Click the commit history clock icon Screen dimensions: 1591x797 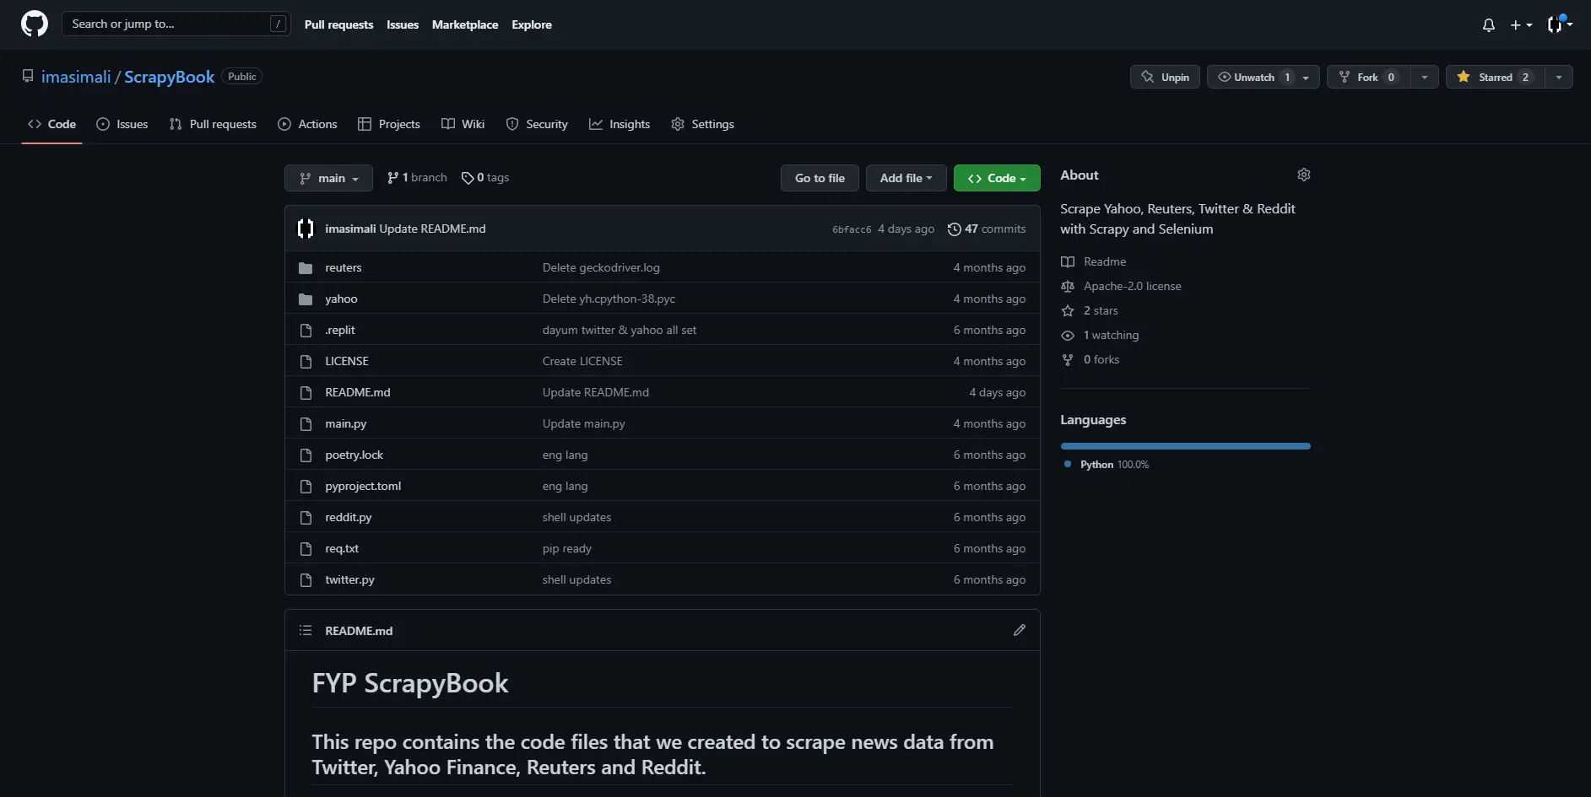(954, 229)
